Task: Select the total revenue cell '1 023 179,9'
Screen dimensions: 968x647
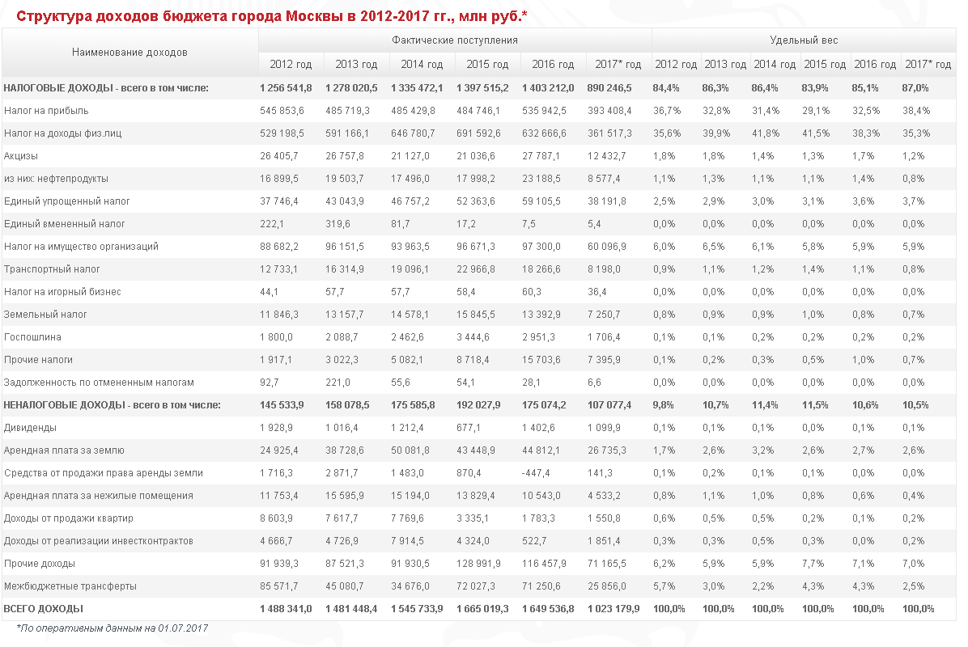Action: coord(613,609)
